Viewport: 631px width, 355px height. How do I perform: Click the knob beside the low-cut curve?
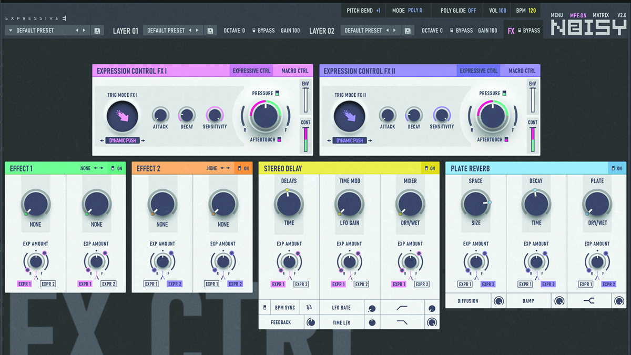[432, 308]
